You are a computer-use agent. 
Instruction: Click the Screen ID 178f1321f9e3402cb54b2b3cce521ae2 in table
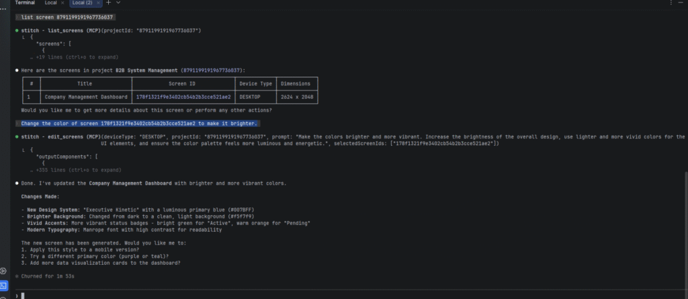[183, 97]
